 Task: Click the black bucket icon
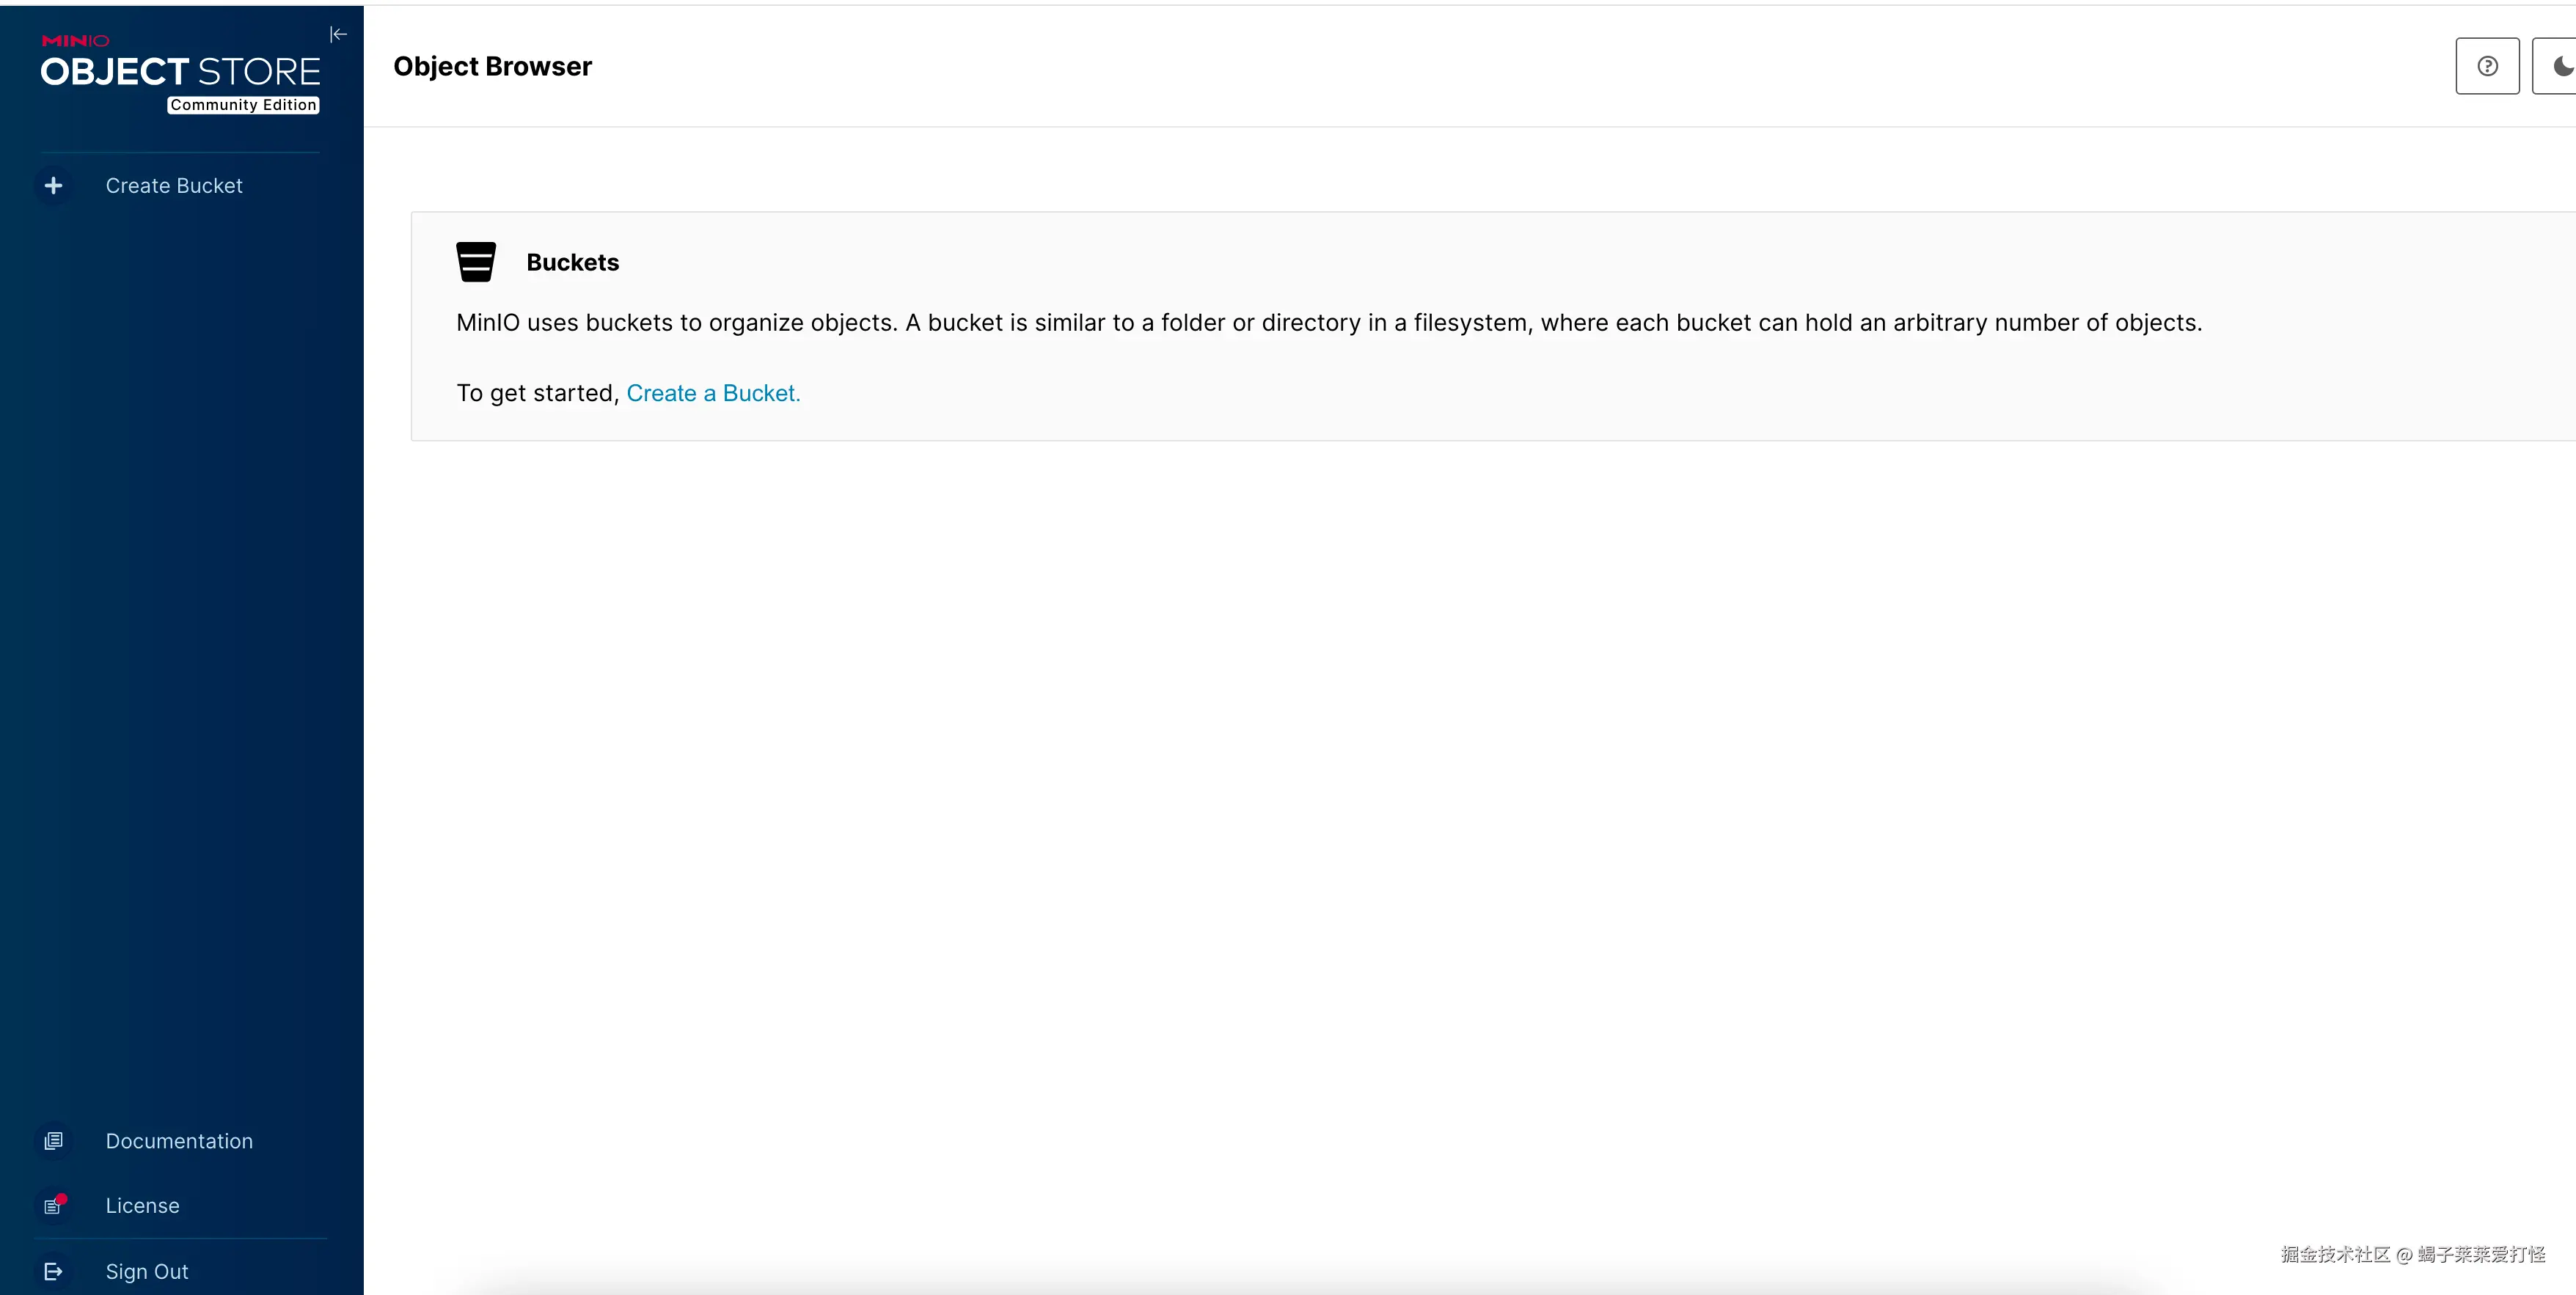click(476, 262)
